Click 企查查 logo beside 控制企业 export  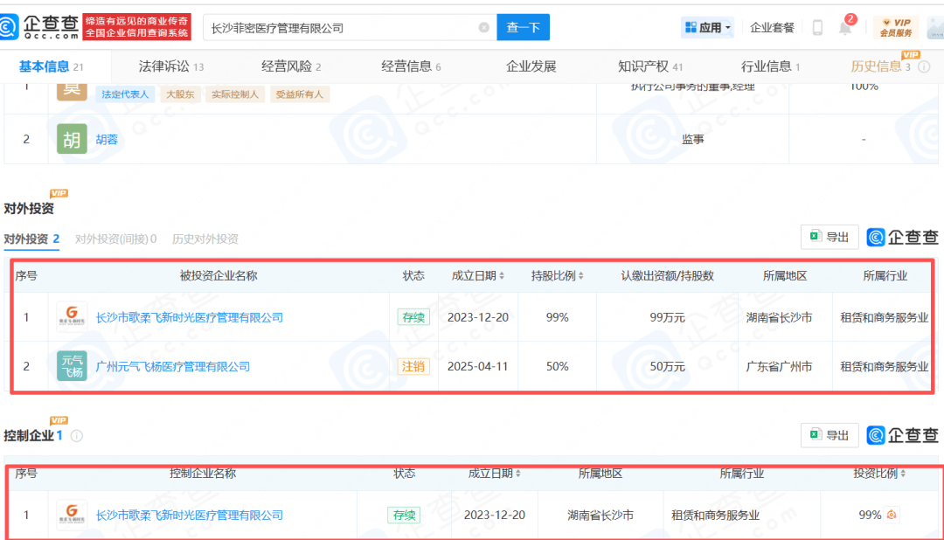(902, 435)
